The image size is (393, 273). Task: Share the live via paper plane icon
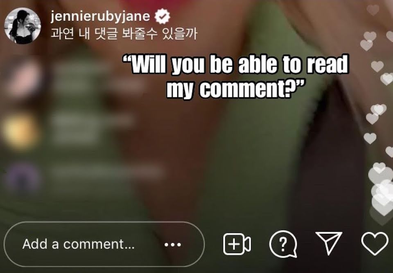pyautogui.click(x=329, y=243)
